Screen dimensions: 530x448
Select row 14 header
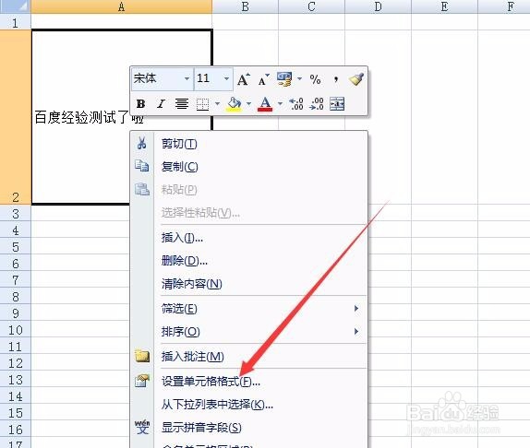15,396
